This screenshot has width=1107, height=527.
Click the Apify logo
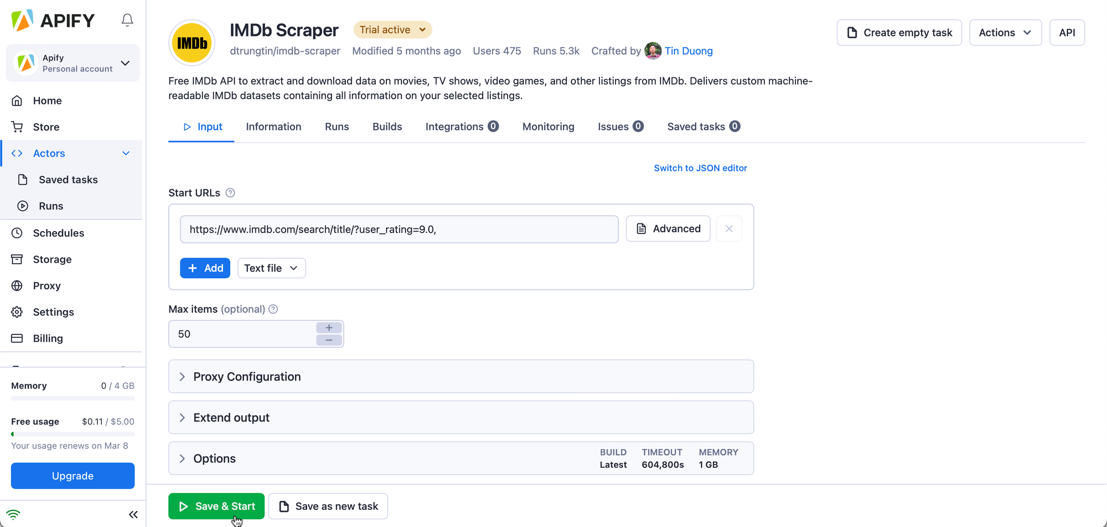click(x=53, y=20)
